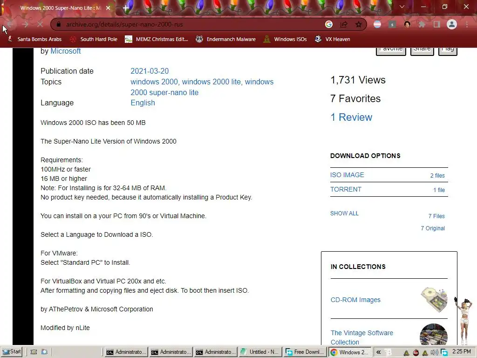
Task: Open Chrome's three-dot menu
Action: pos(467,24)
